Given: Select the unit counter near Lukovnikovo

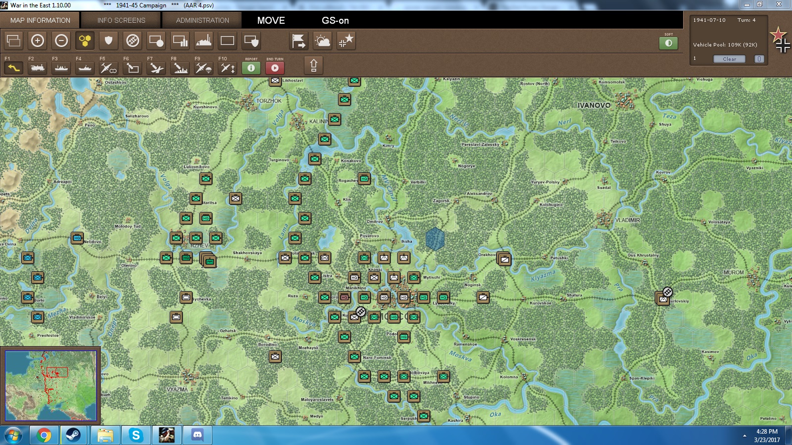Looking at the screenshot, I should point(206,178).
